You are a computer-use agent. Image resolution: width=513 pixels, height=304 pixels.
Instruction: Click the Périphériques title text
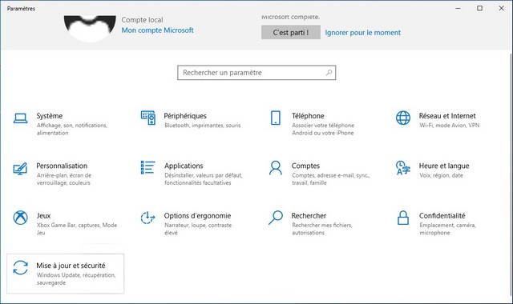click(x=185, y=116)
